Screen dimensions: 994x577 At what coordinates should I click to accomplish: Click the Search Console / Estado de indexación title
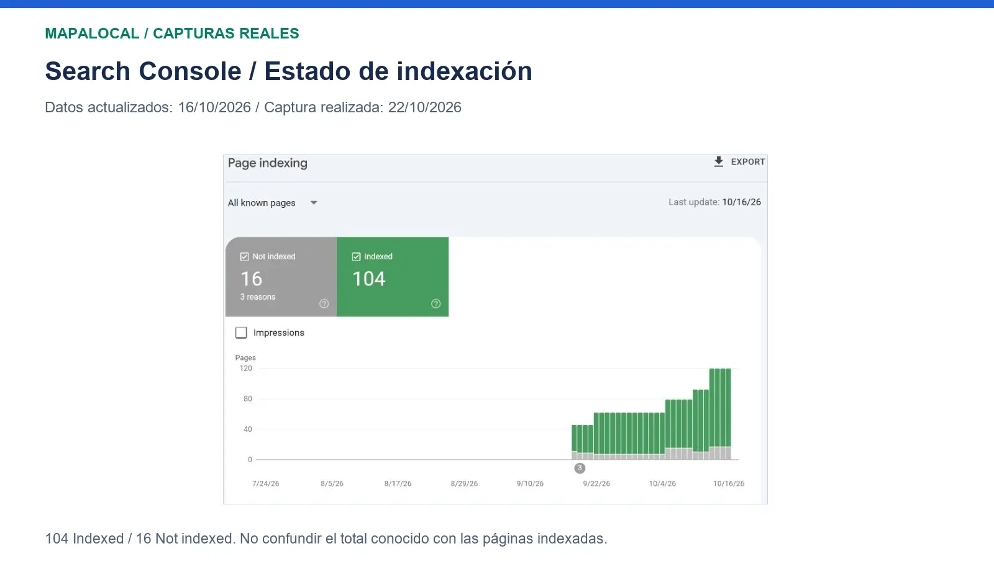(289, 71)
